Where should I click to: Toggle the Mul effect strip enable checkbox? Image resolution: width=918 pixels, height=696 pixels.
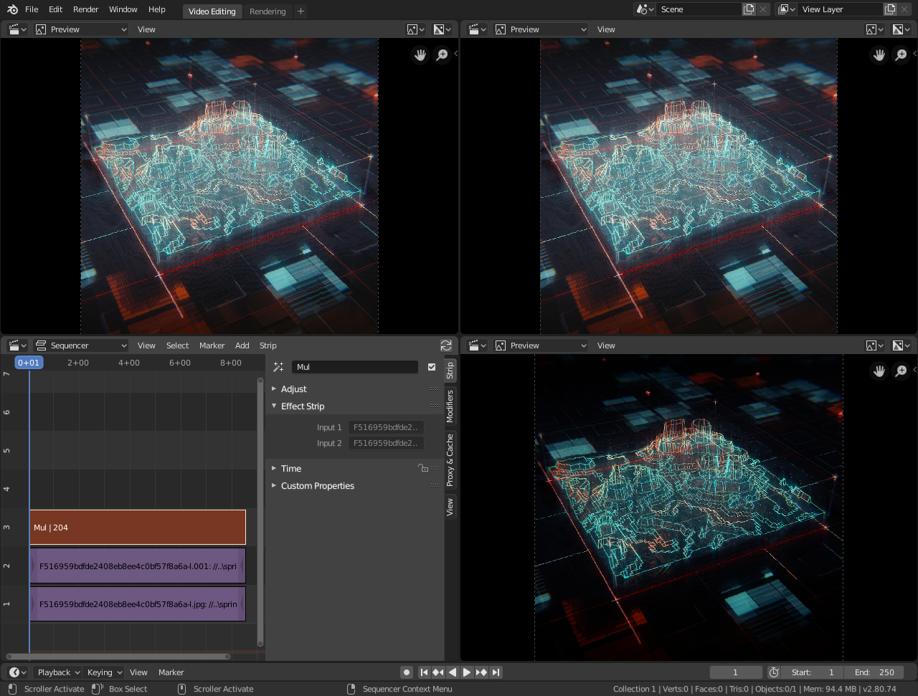[432, 367]
